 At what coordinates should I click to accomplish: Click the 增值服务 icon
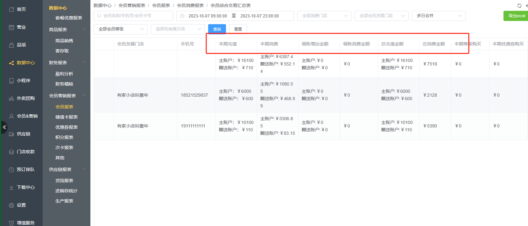tap(11, 223)
